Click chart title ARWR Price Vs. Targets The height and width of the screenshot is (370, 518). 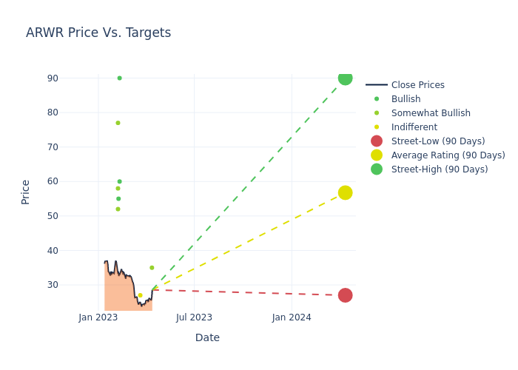[x=98, y=33]
